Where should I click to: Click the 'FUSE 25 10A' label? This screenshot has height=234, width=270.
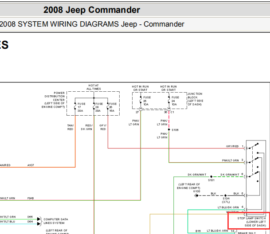[147, 101]
